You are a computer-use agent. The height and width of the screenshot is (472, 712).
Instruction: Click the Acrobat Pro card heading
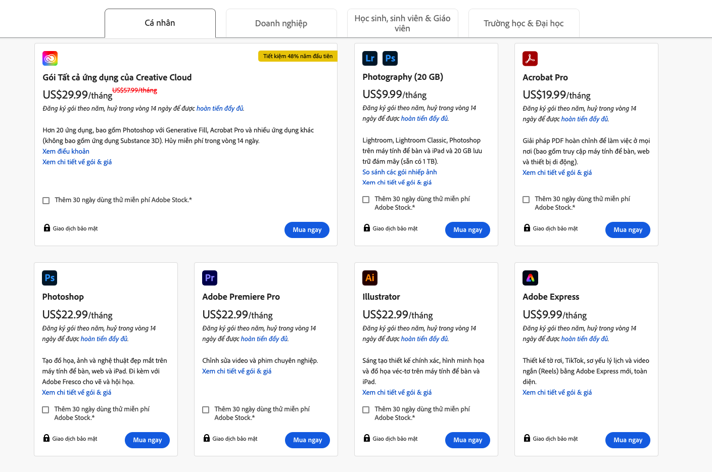click(x=545, y=77)
